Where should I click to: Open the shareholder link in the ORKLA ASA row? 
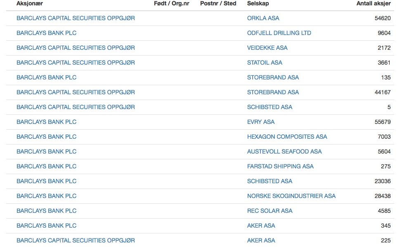[76, 18]
